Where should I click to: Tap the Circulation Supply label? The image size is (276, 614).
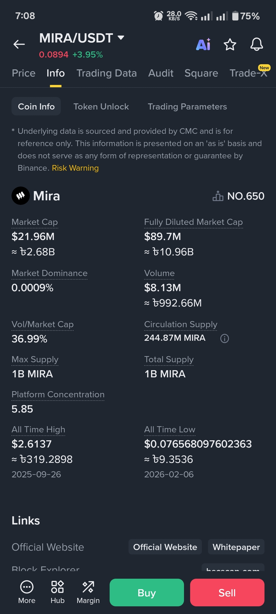[181, 324]
